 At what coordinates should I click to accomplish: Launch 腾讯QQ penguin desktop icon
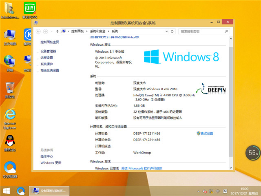pyautogui.click(x=10, y=143)
